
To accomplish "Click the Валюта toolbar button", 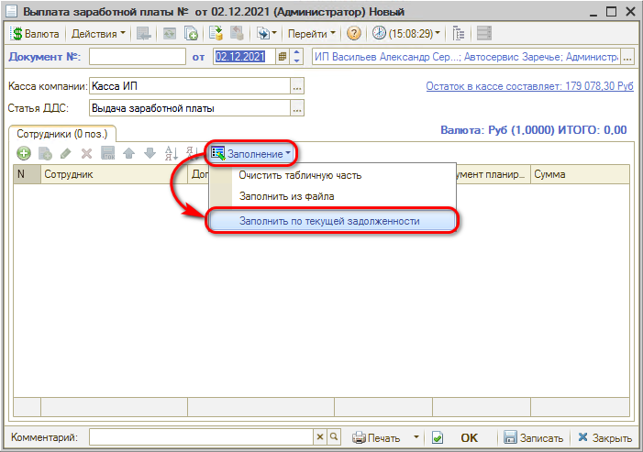I will [x=36, y=34].
